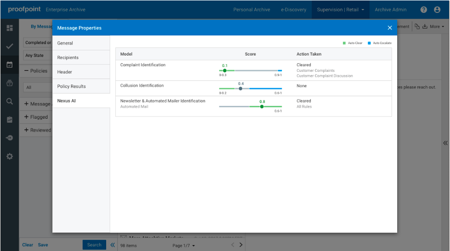Click the Collusion Identification score slider marker

tap(241, 89)
